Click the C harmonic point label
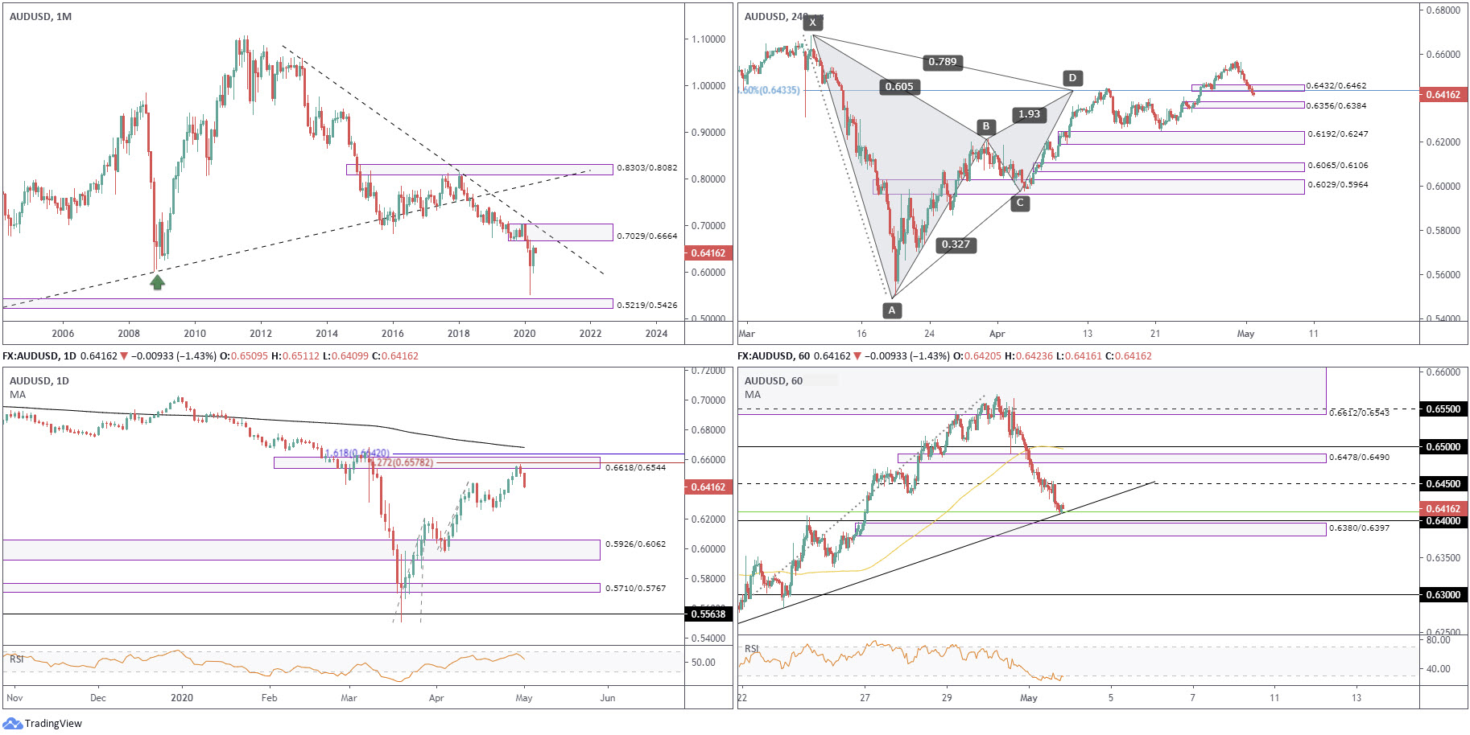 coord(1020,203)
